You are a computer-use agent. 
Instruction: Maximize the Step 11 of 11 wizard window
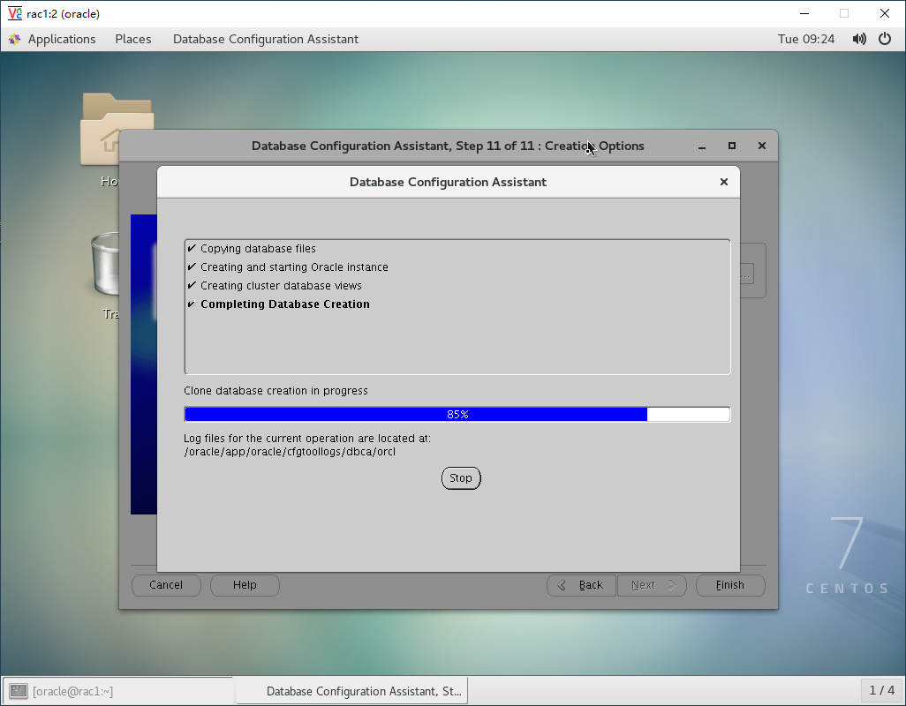tap(731, 146)
